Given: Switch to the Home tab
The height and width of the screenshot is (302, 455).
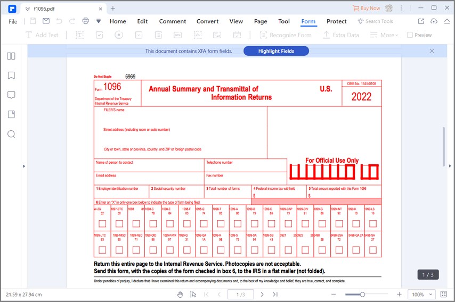Looking at the screenshot, I should [x=118, y=21].
